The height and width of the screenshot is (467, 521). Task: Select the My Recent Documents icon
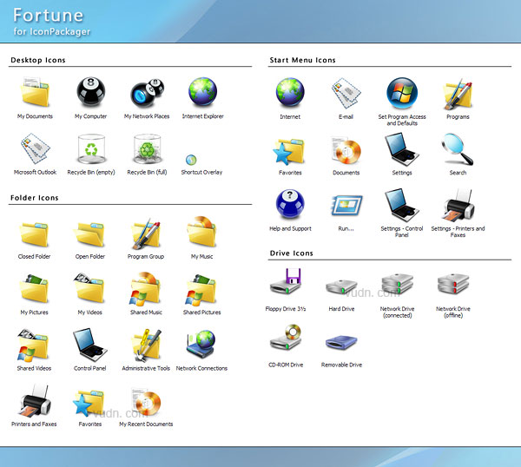click(146, 401)
